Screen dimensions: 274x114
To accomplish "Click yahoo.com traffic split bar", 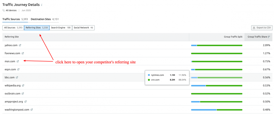I will [x=217, y=46].
